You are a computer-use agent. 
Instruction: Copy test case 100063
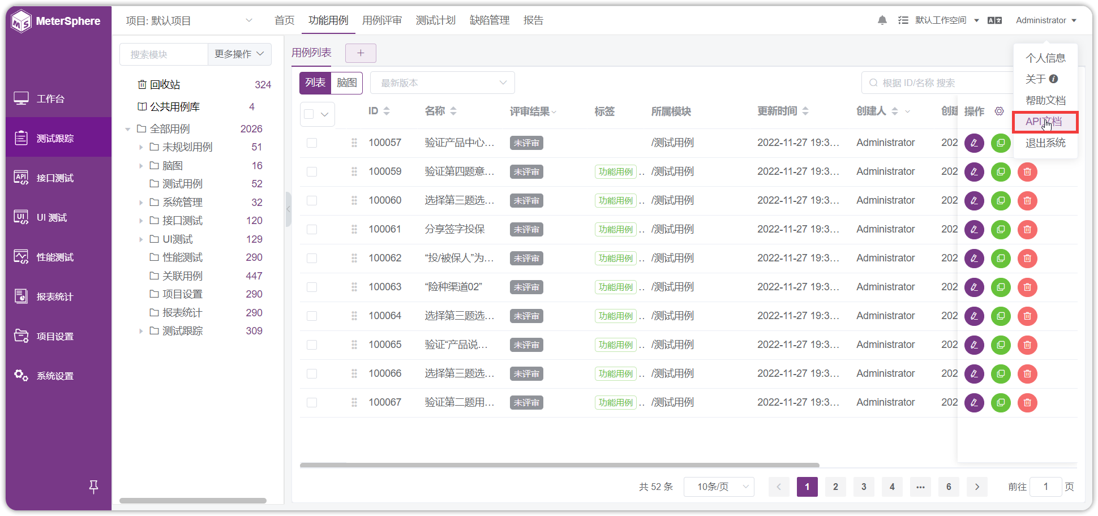click(1001, 287)
